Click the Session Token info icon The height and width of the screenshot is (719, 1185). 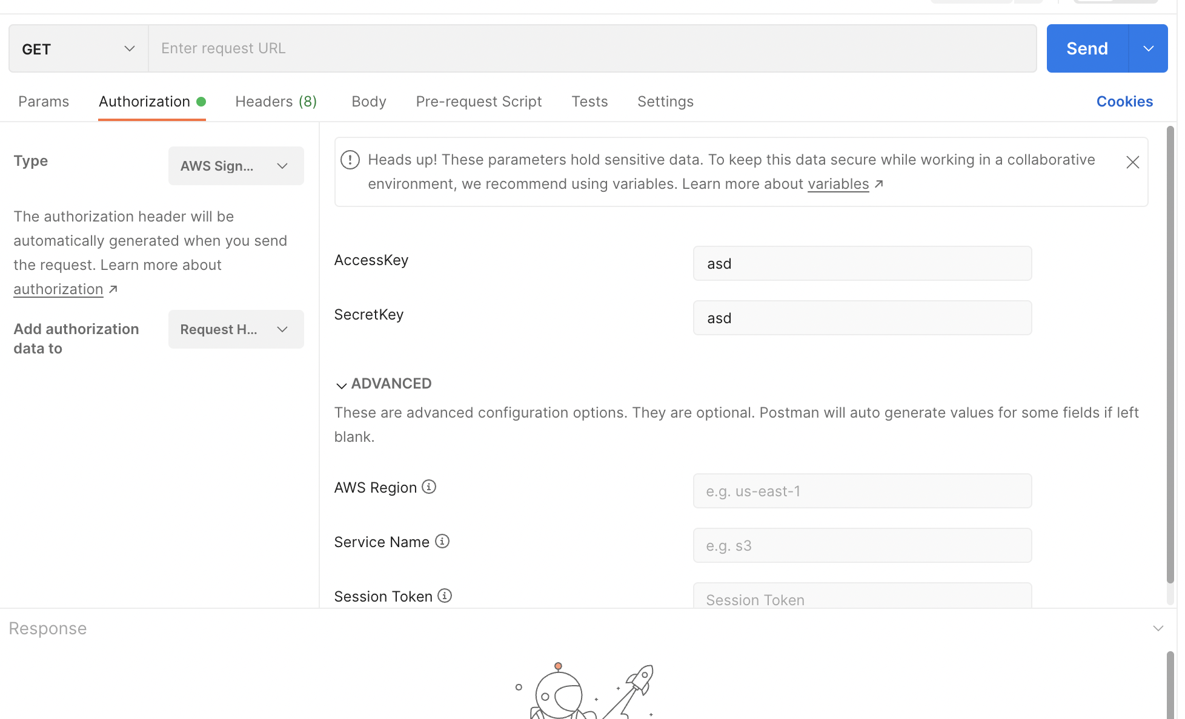tap(445, 596)
